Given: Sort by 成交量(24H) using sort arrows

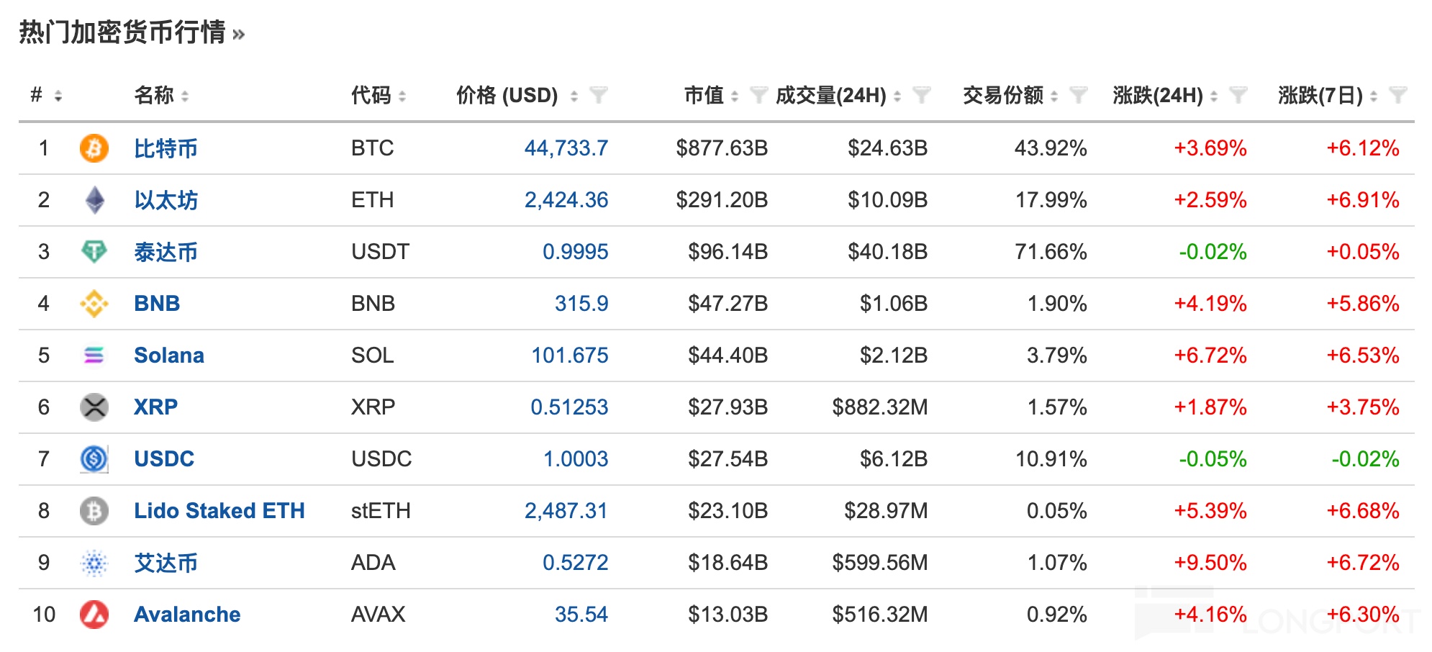Looking at the screenshot, I should click(897, 96).
